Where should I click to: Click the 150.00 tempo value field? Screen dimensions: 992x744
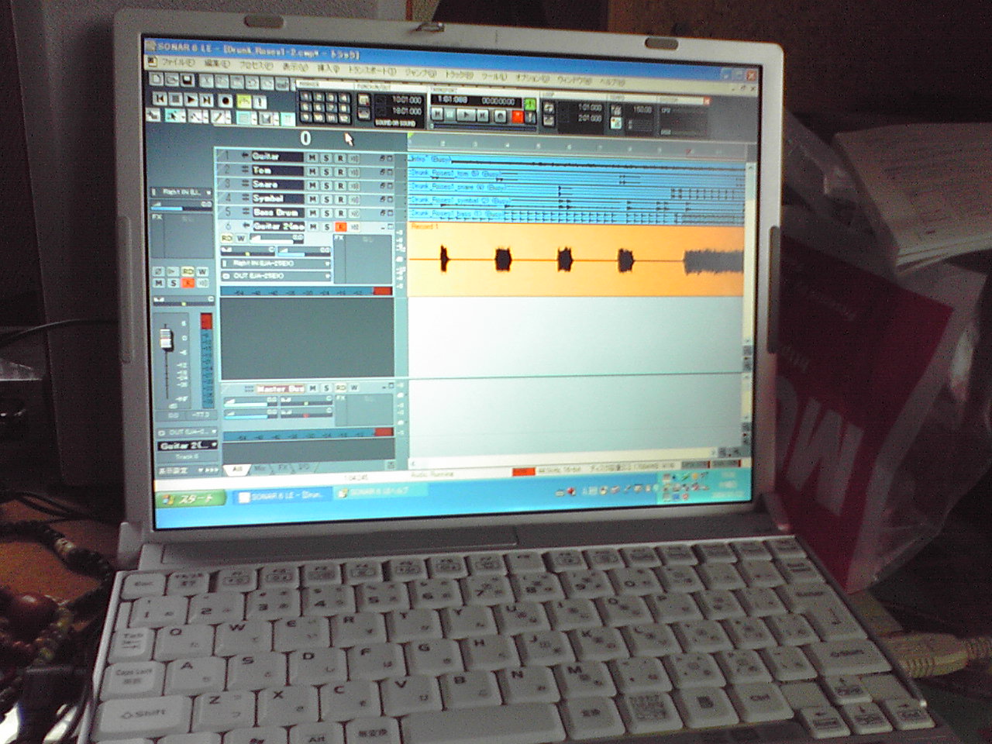pyautogui.click(x=642, y=111)
